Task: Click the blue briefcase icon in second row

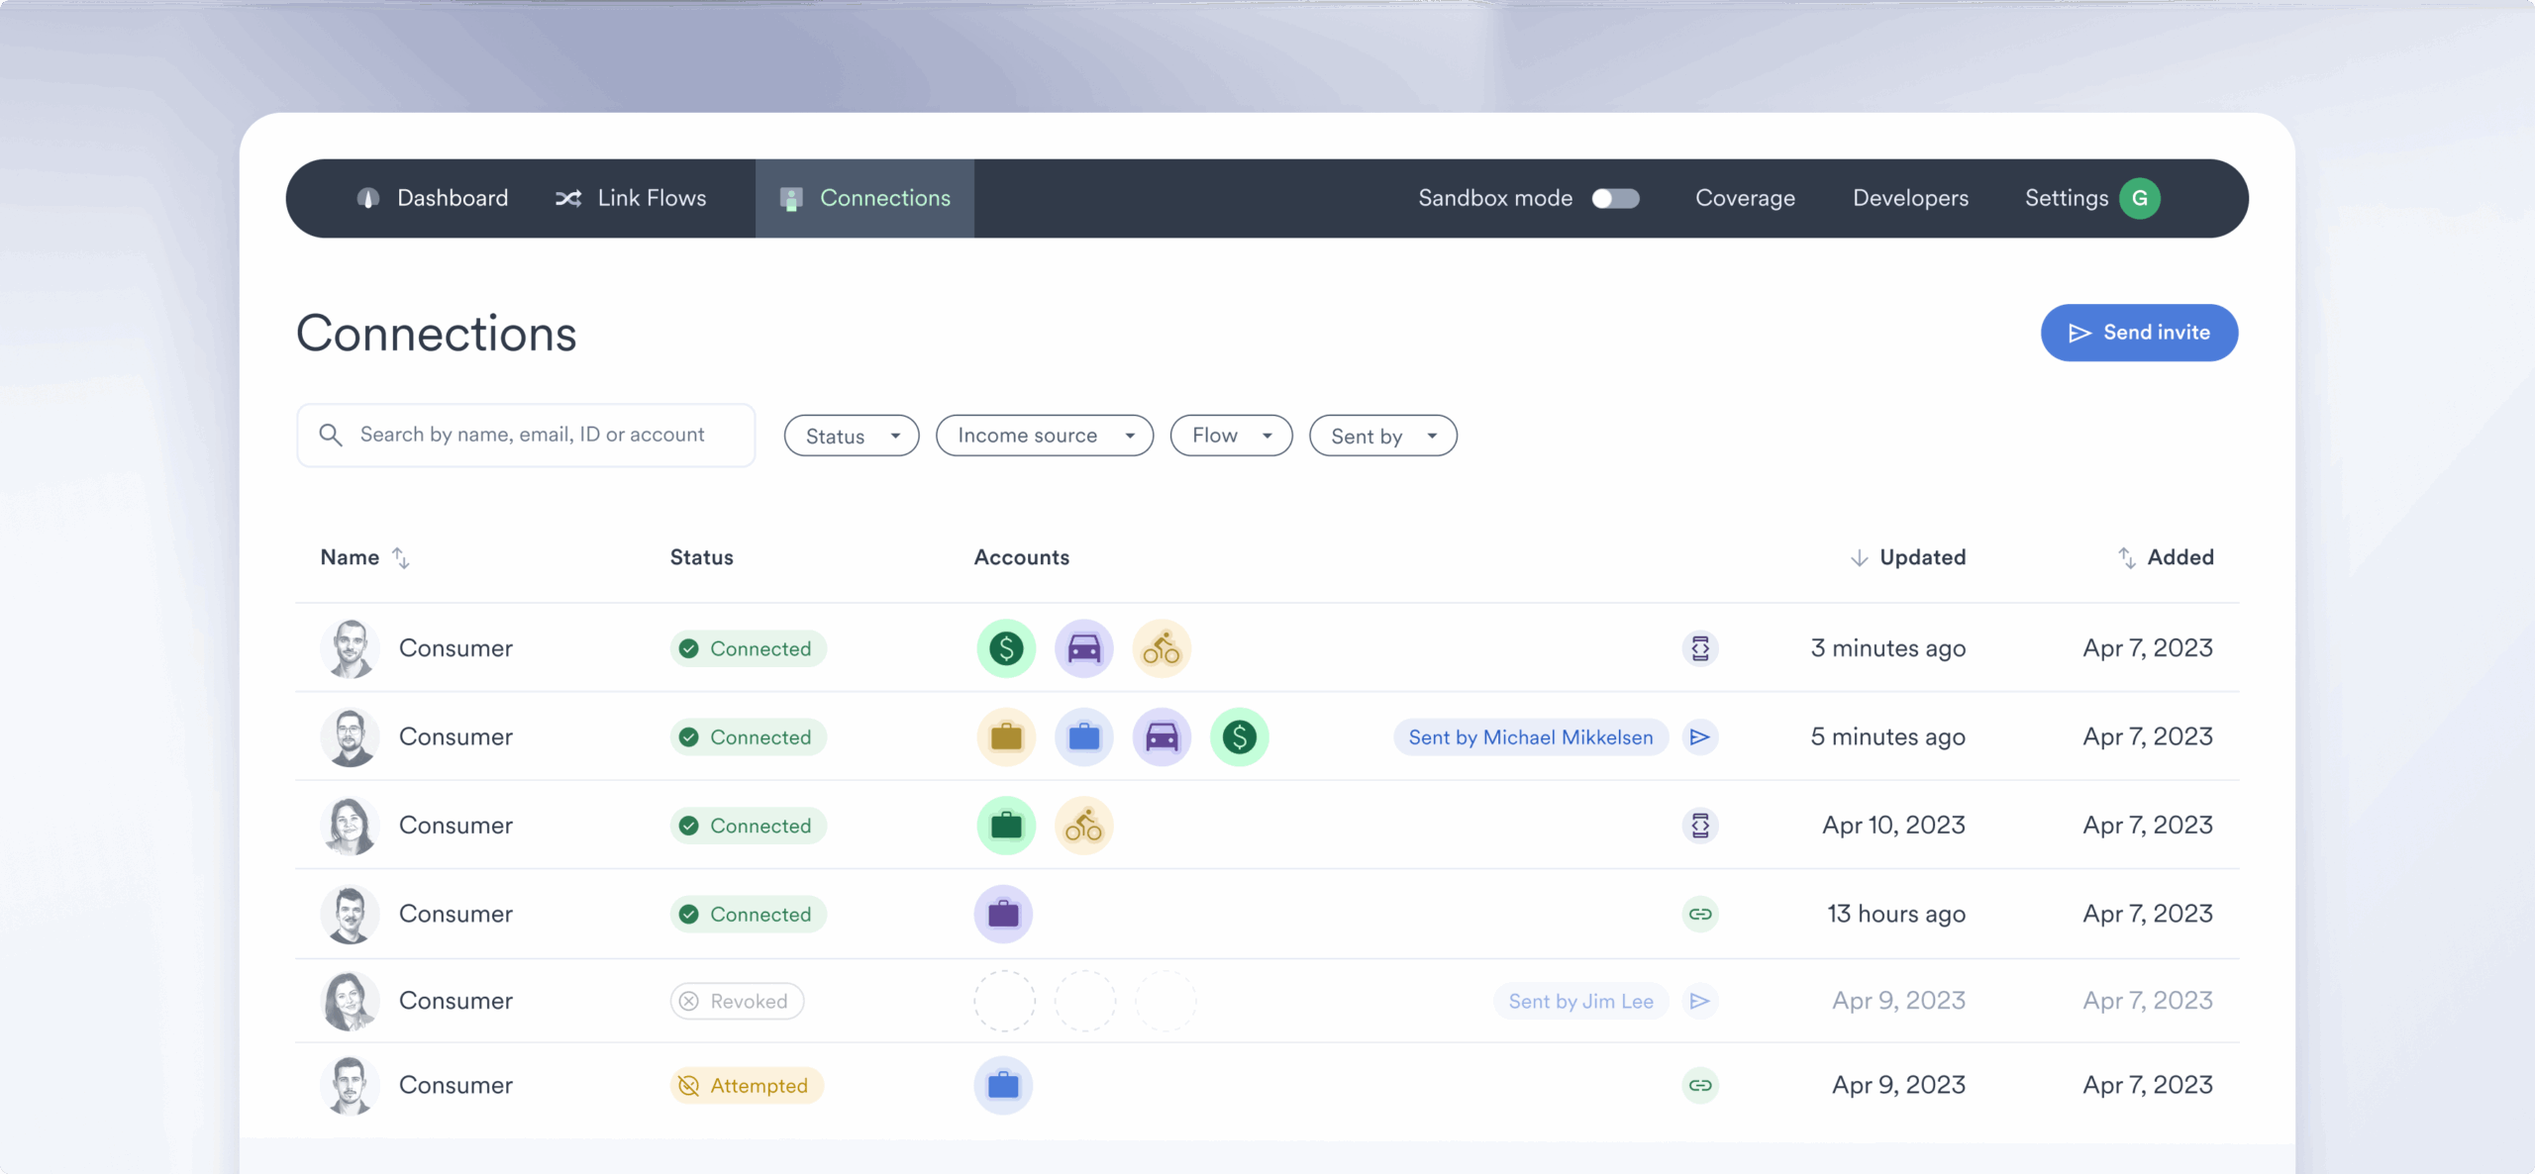Action: [1084, 736]
